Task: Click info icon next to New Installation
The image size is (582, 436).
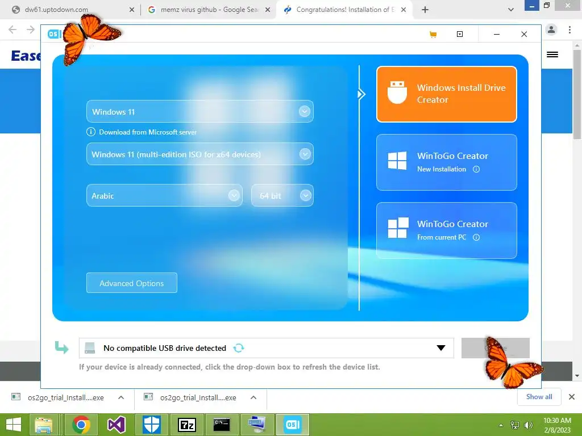Action: pyautogui.click(x=476, y=169)
